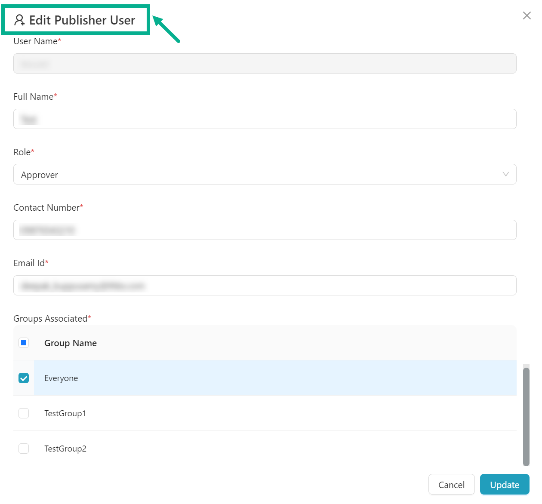Viewport: 542px width, 504px height.
Task: Click the user icon beside Edit Publisher User
Action: [19, 20]
